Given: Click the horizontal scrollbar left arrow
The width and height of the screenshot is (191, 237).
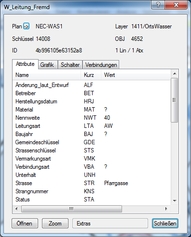Looking at the screenshot, I should (x=16, y=209).
